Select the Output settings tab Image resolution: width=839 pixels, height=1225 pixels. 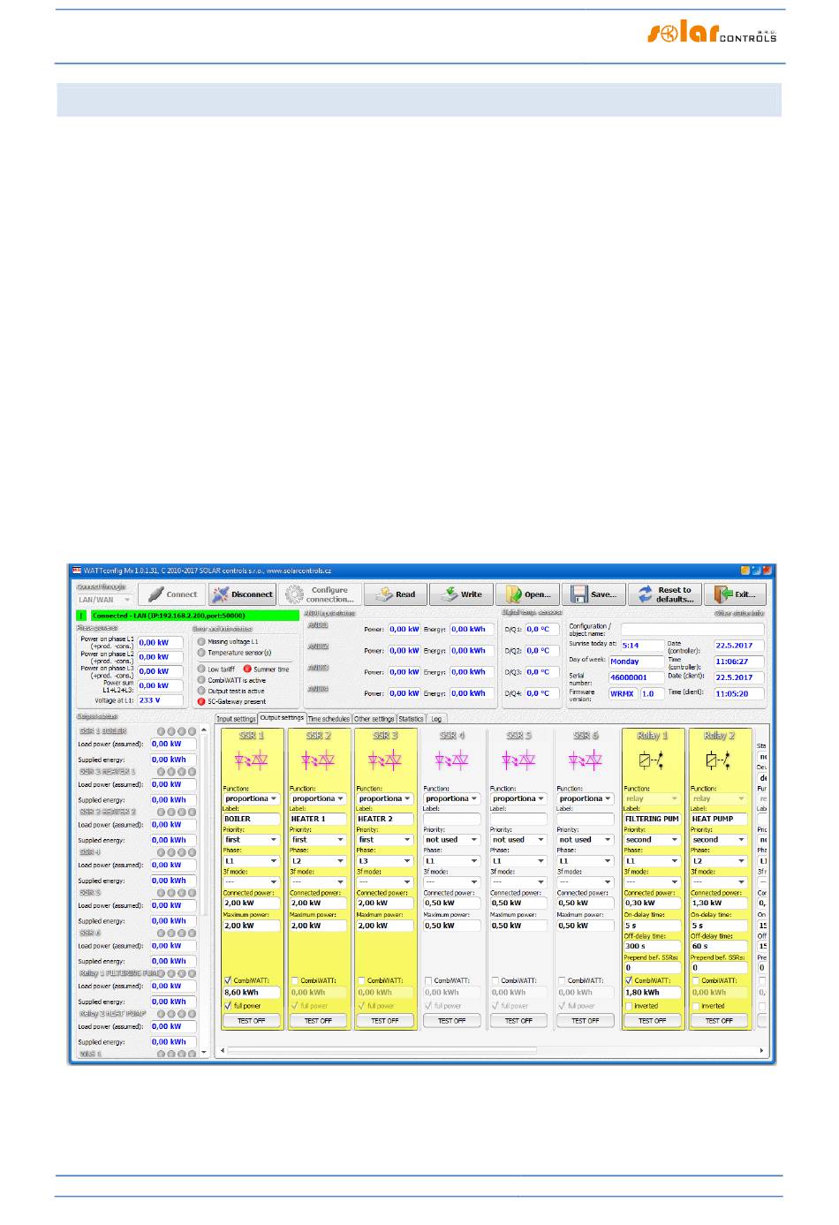(282, 718)
